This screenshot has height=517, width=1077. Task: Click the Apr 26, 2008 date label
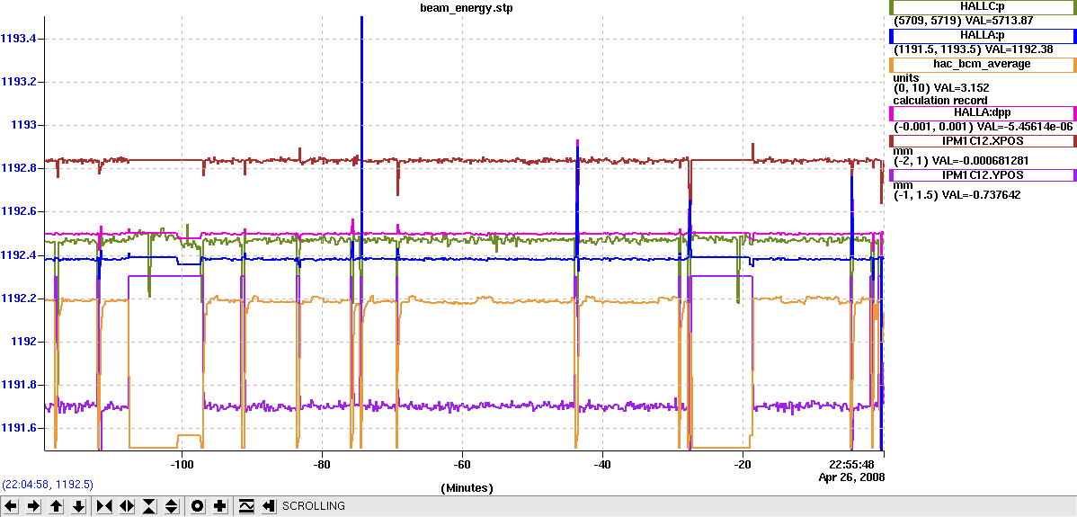click(x=851, y=477)
